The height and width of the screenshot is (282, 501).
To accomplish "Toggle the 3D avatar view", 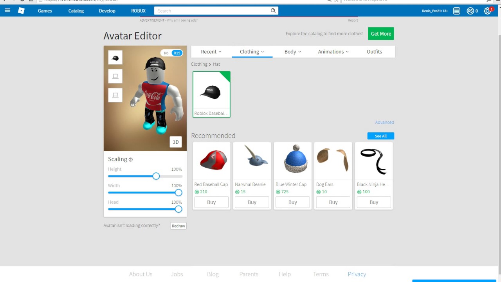I will pos(176,142).
